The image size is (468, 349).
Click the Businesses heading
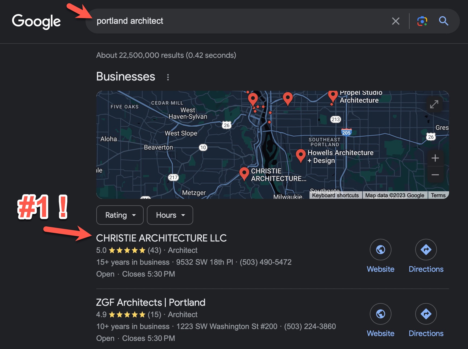(x=126, y=76)
